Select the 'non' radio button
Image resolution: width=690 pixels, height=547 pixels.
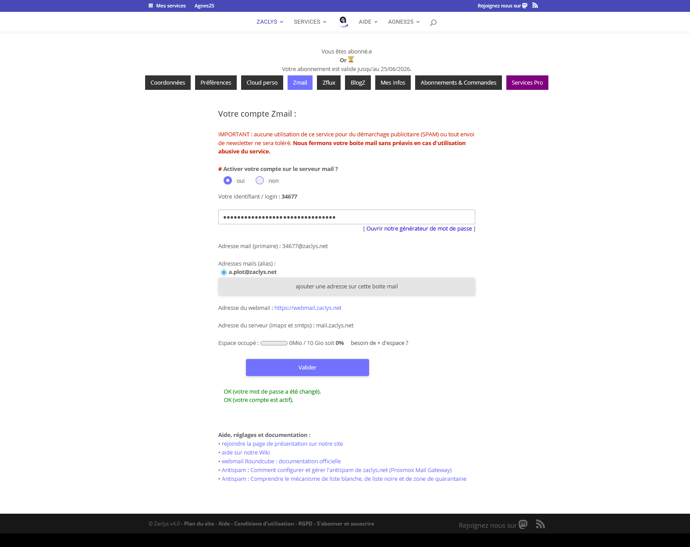(x=260, y=181)
